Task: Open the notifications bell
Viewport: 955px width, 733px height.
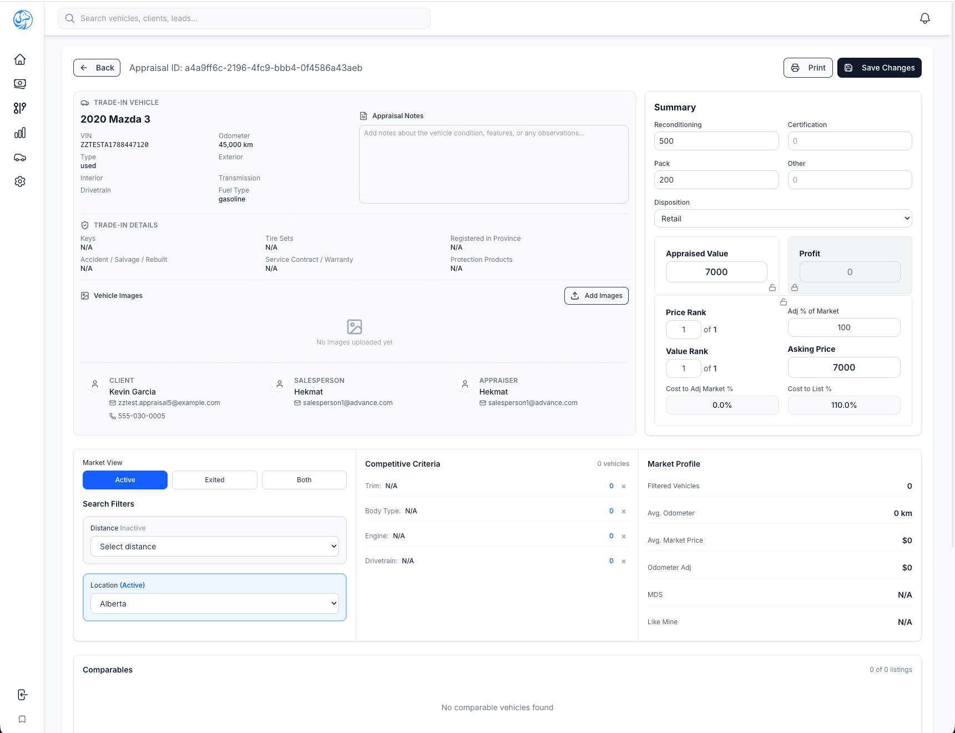Action: pos(925,18)
